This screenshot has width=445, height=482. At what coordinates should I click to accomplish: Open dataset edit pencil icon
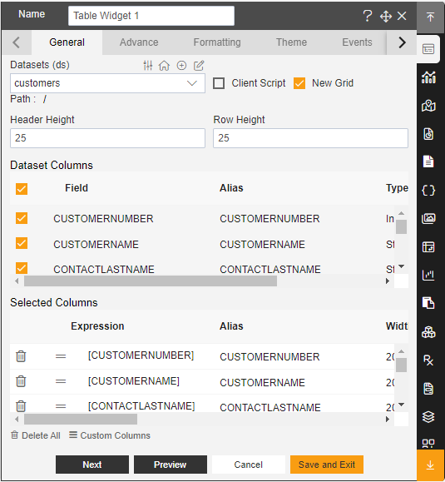(199, 66)
